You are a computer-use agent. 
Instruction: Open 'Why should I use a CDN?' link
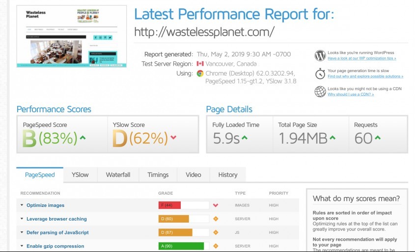[x=351, y=94]
